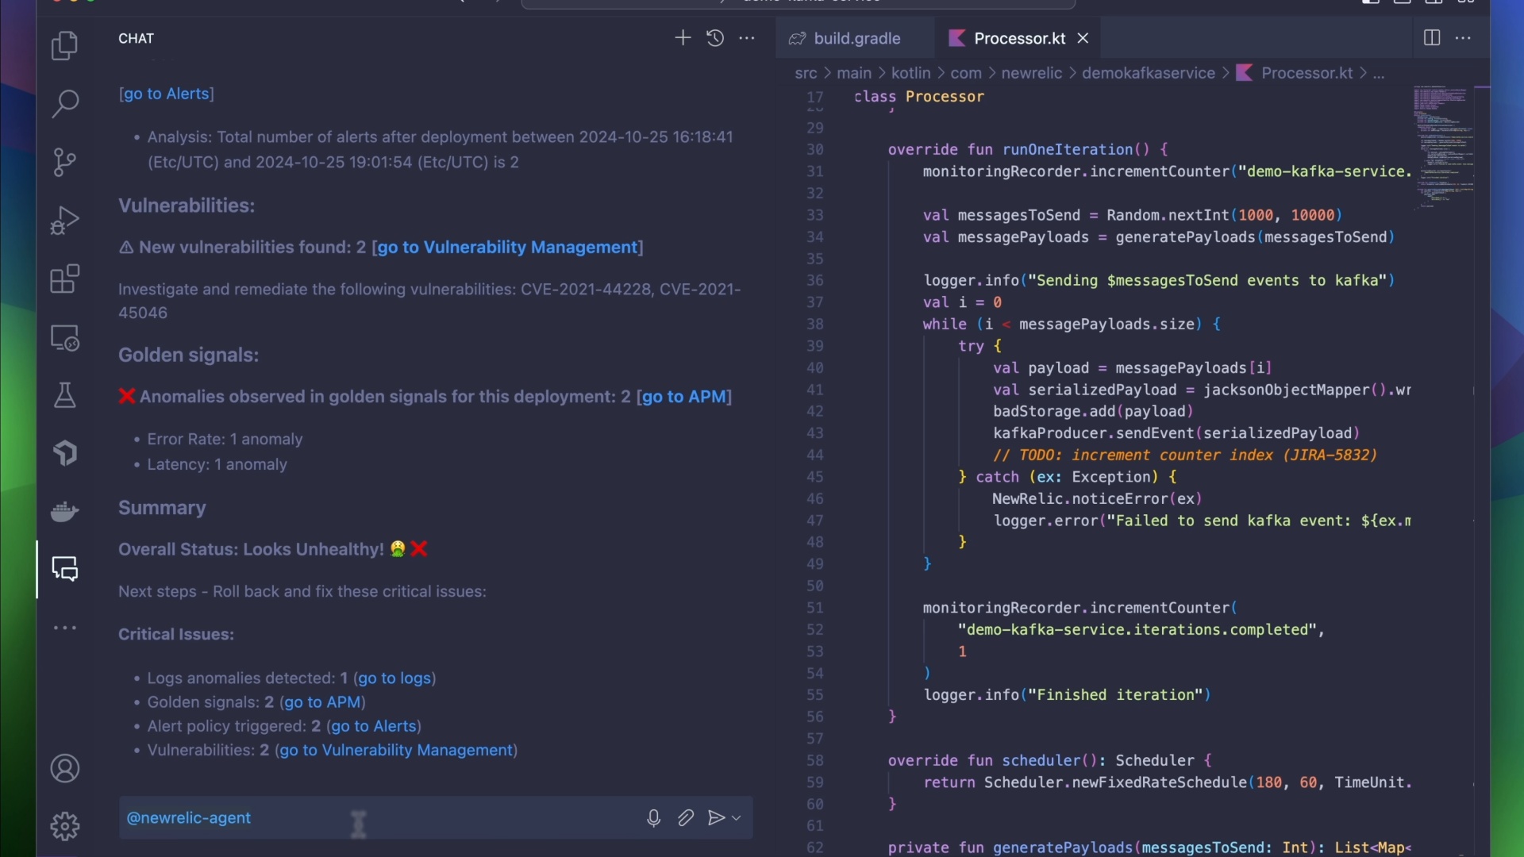Screen dimensions: 1524x857
Task: Send the chat message
Action: point(716,818)
